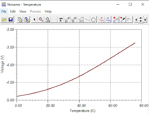Click the 'Voltage (V)' axis label

click(2, 64)
